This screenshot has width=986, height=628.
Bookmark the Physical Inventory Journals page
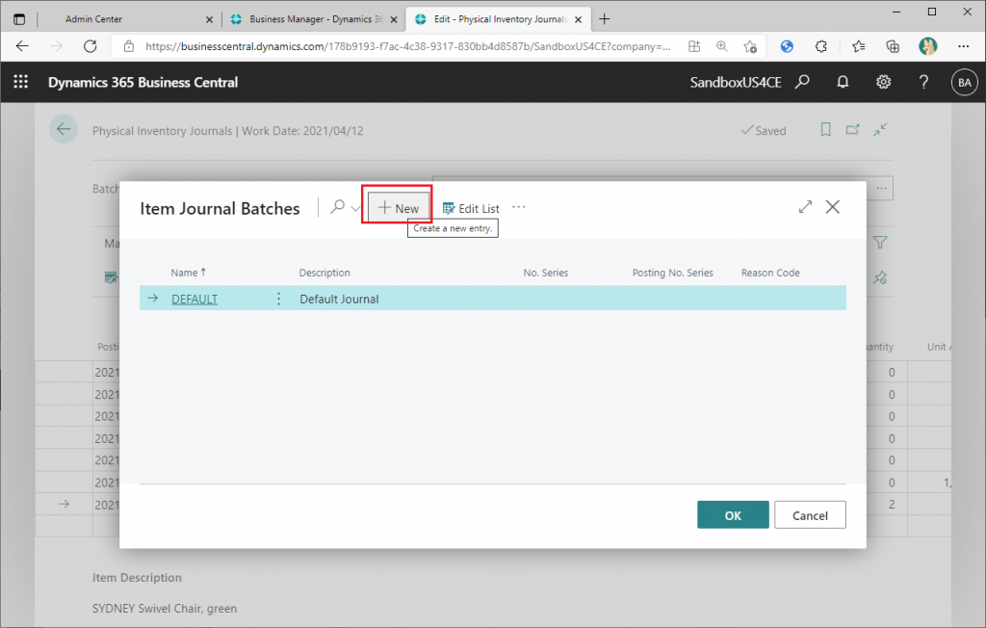[x=825, y=130]
